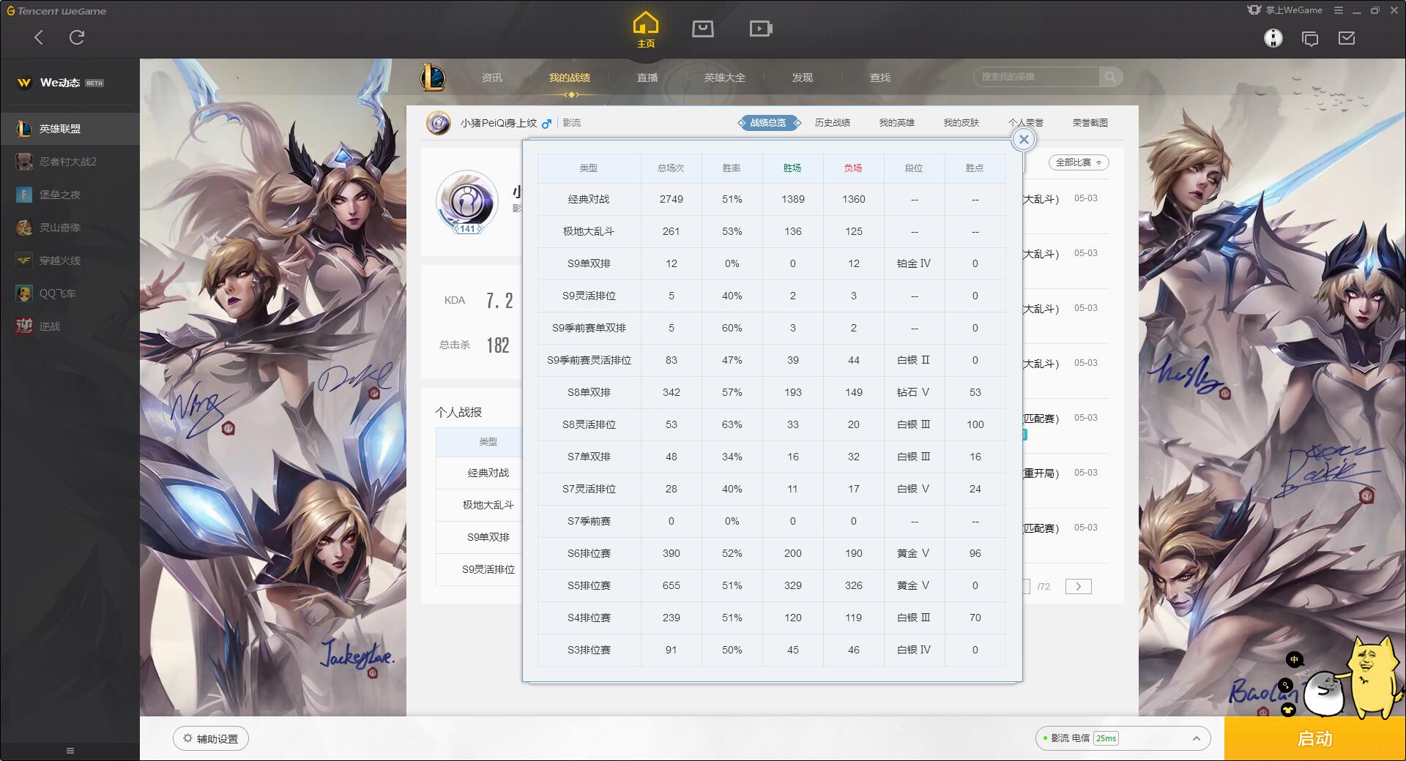
Task: Select the 历史战绩 sub-tab
Action: 833,123
